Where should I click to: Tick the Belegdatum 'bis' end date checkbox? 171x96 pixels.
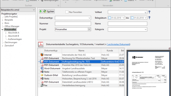coord(132,18)
